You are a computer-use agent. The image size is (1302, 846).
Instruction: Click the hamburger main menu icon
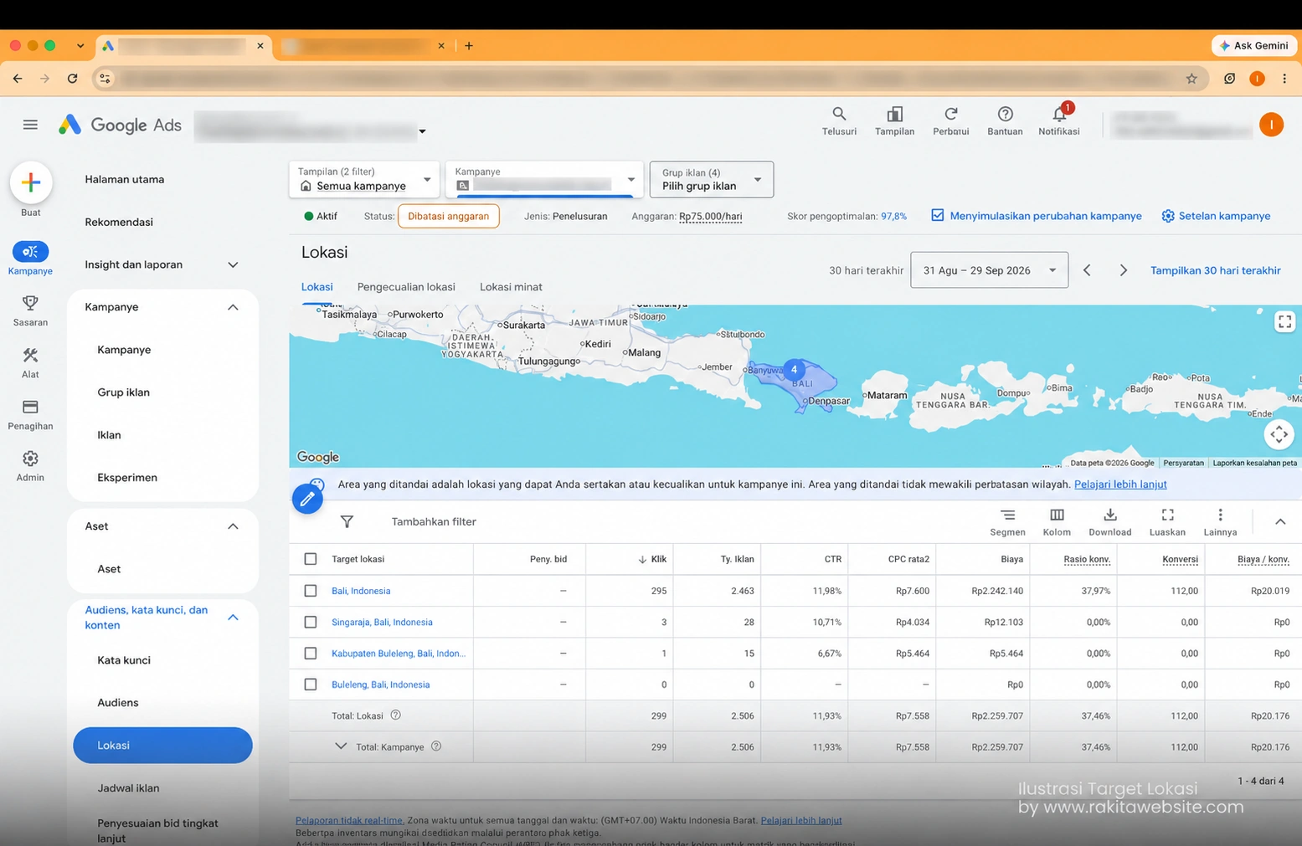click(x=30, y=125)
